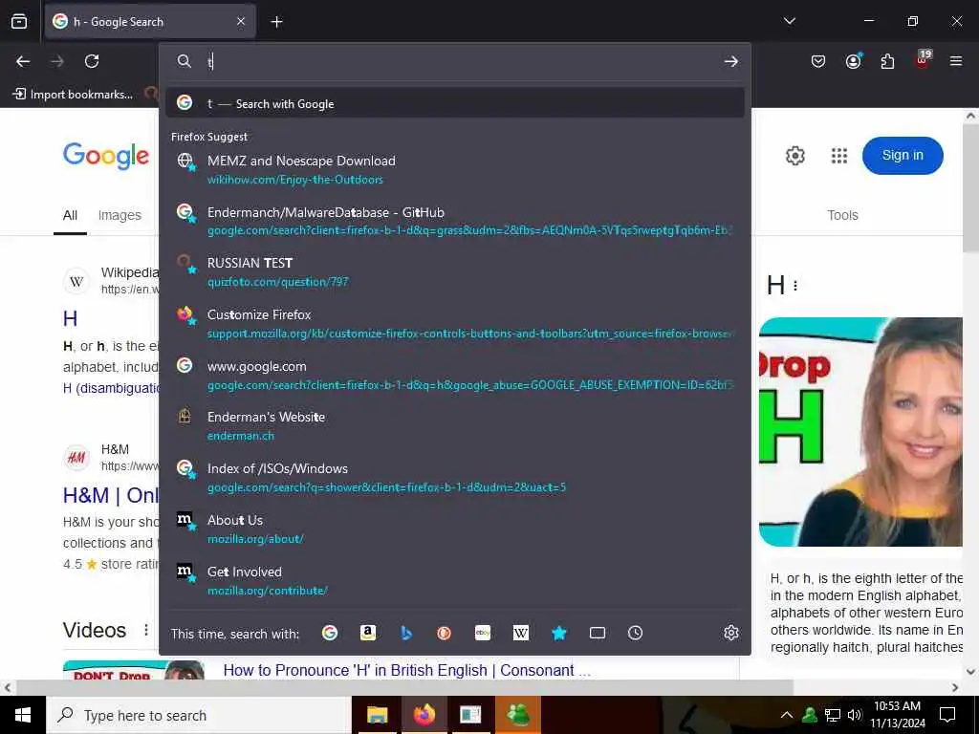Viewport: 979px width, 734px height.
Task: Open File Explorer from taskbar
Action: pyautogui.click(x=377, y=715)
